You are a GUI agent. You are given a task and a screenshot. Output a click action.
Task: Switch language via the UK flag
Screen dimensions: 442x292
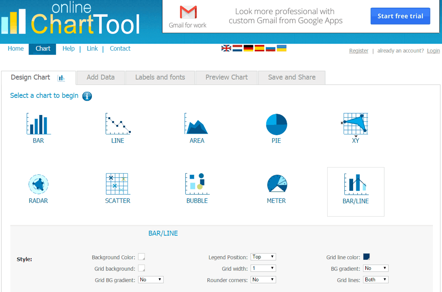click(x=226, y=48)
